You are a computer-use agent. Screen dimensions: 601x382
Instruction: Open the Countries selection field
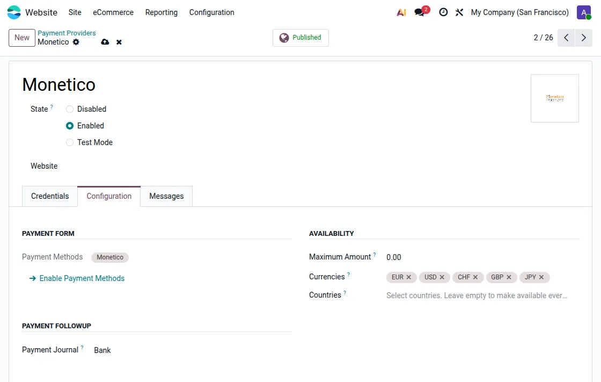(x=482, y=295)
